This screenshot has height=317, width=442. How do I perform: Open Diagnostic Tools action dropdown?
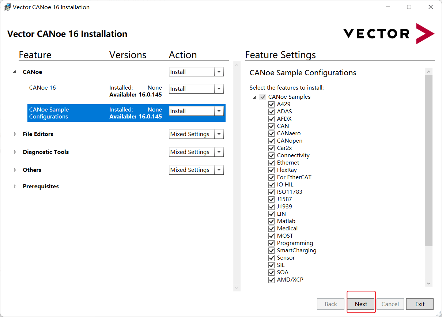pos(219,152)
